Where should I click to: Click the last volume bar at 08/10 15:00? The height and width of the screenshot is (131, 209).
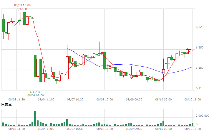193,125
